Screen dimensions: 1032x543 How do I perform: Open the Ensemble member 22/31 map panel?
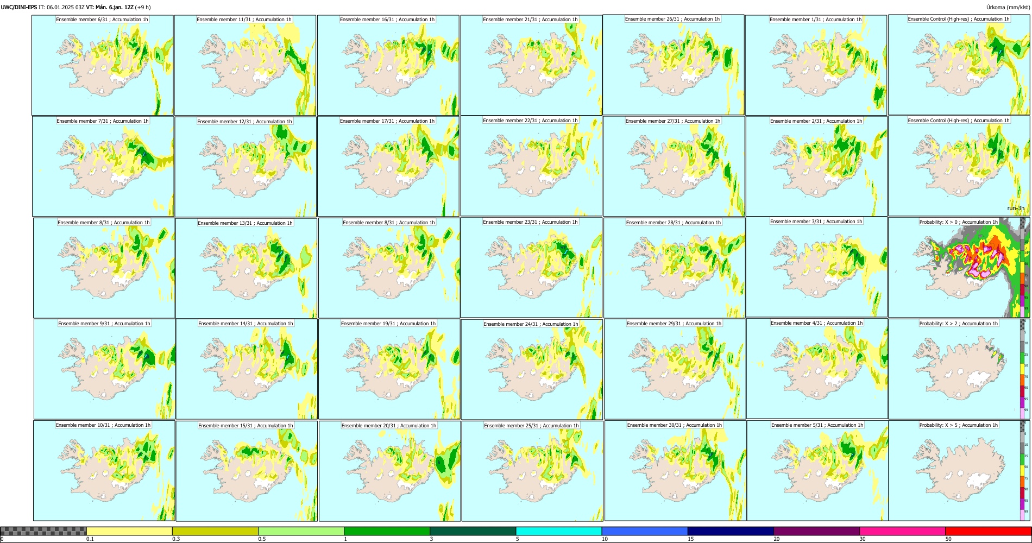pos(531,166)
